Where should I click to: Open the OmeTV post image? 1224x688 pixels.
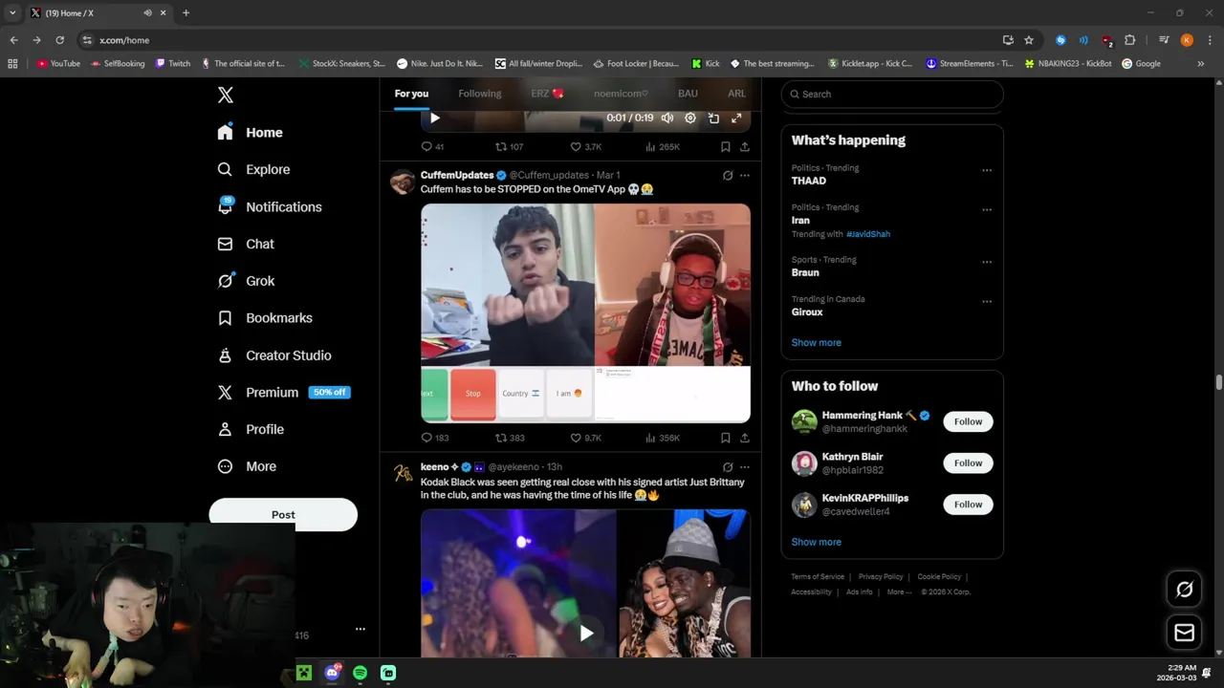click(x=585, y=312)
